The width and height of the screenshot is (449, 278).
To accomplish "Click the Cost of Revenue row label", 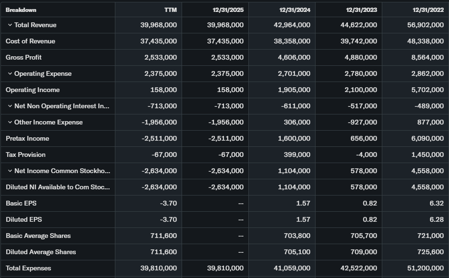I will [x=31, y=41].
